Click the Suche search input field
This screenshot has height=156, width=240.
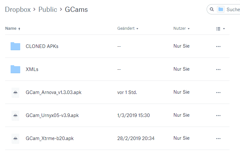point(233,10)
